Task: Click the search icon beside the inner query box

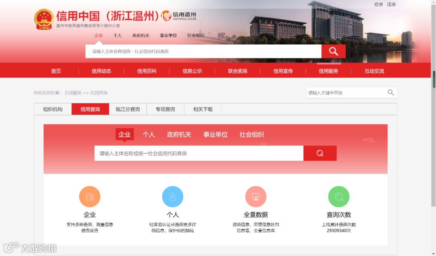Action: click(x=320, y=153)
